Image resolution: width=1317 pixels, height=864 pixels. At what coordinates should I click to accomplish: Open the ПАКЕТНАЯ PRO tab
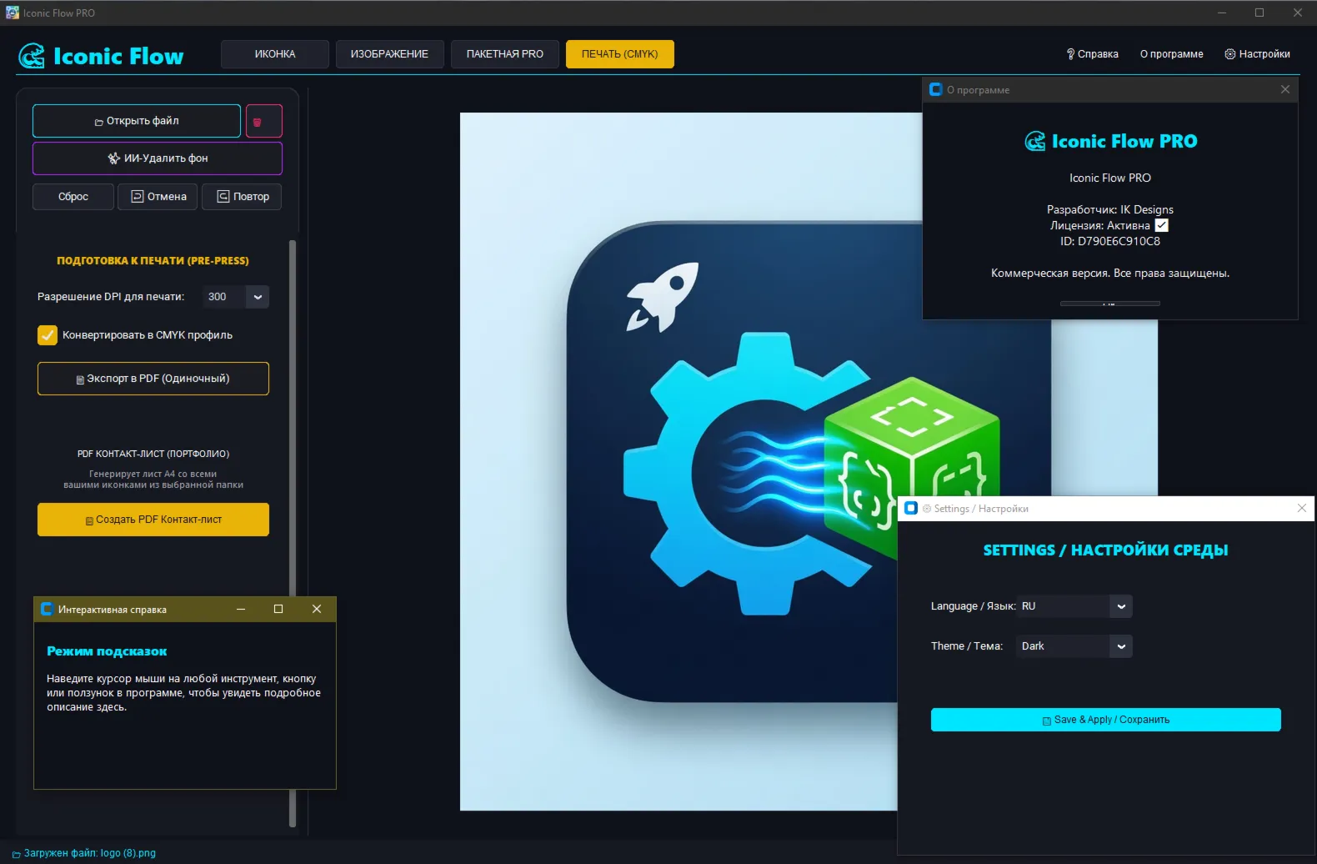(x=505, y=54)
